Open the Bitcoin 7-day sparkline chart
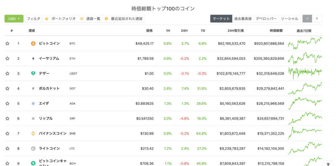Viewport: 336px width, 166px height. tap(305, 43)
